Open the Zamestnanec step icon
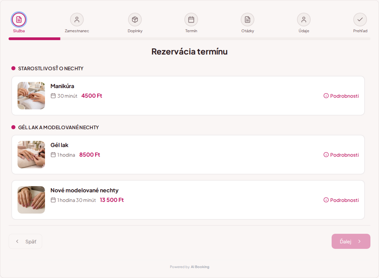 click(77, 20)
